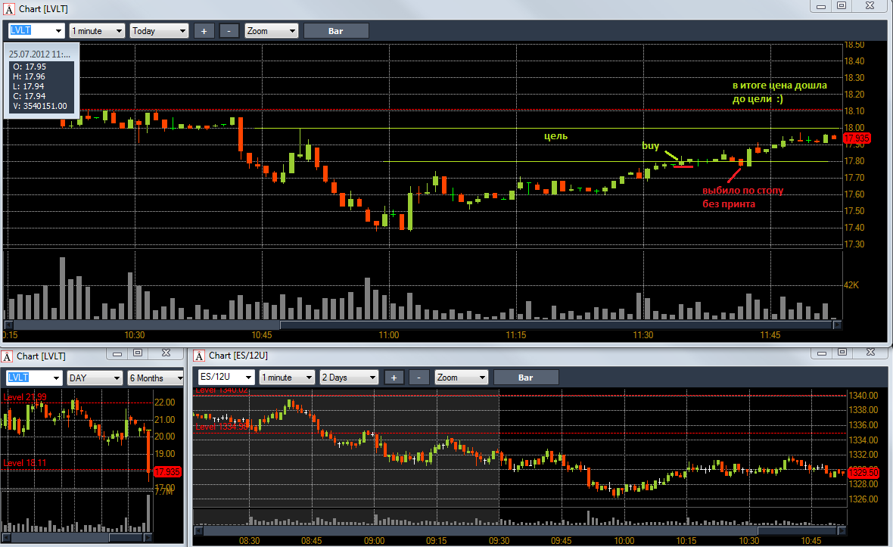Open the 1 minute interval dropdown in LVLT chart
This screenshot has height=547, width=893.
pyautogui.click(x=97, y=31)
